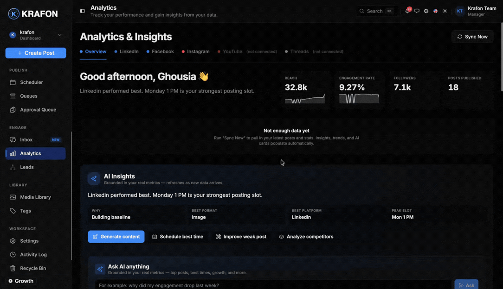Switch to the LinkedIn tab
Image resolution: width=503 pixels, height=289 pixels.
click(x=126, y=51)
